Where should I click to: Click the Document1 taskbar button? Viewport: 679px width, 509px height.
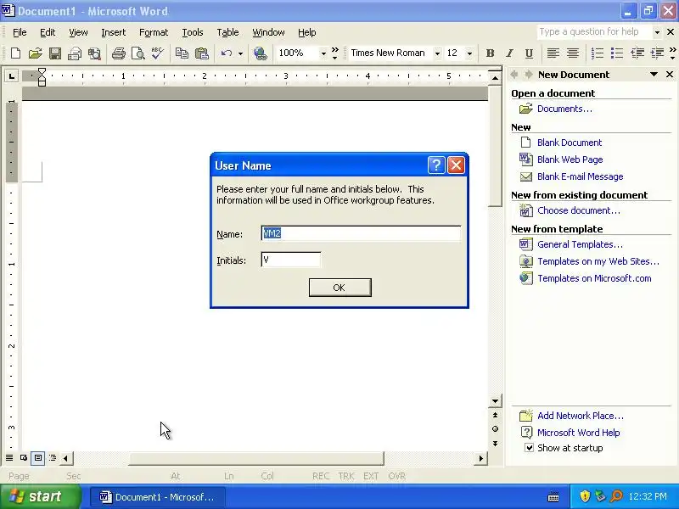pyautogui.click(x=158, y=497)
